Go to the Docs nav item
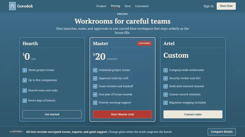 tap(127, 6)
